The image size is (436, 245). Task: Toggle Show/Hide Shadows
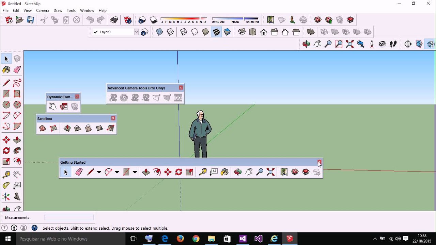(x=154, y=20)
